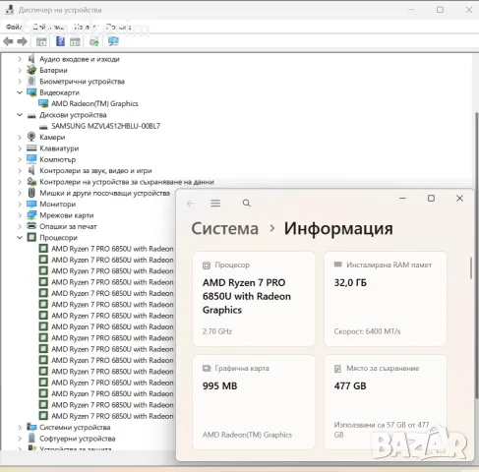Click the Инсталирана RAM памет card
The height and width of the screenshot is (472, 479).
(386, 299)
